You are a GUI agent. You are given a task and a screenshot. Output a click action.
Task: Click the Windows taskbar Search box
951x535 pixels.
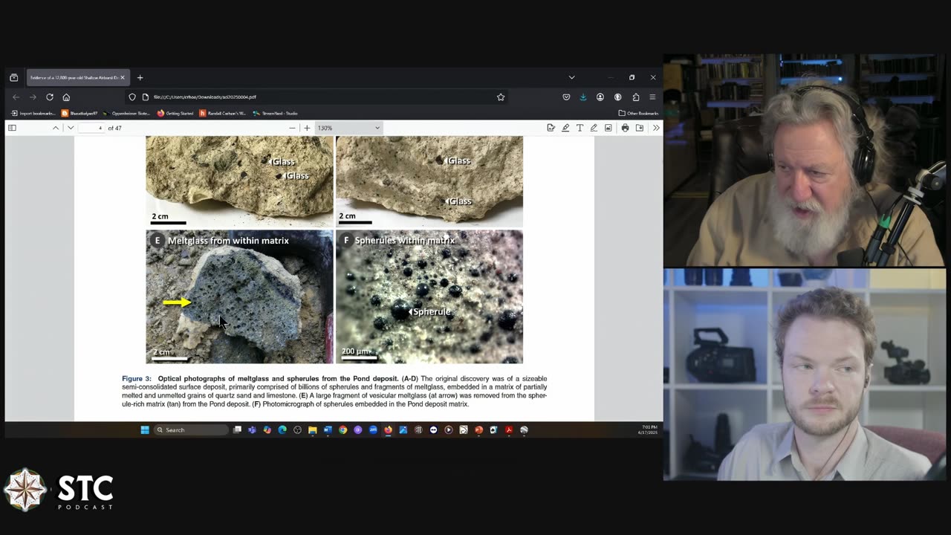(191, 429)
